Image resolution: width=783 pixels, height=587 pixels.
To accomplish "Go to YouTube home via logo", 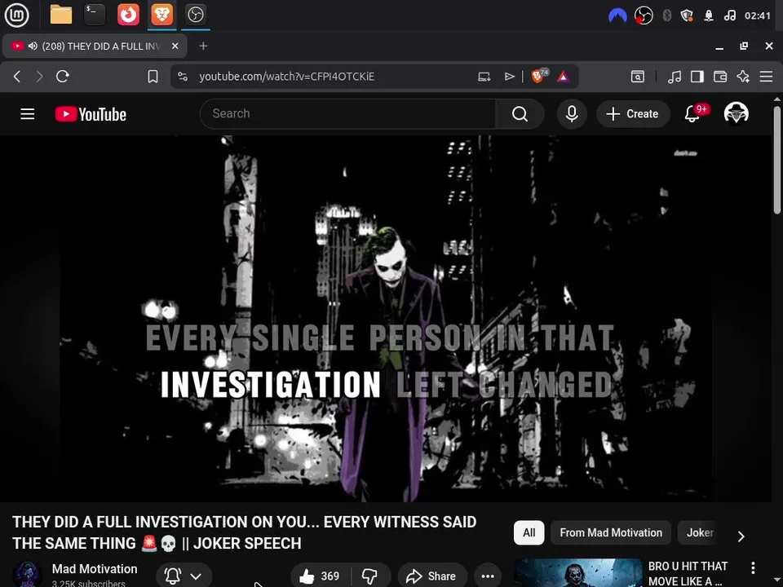I will 91,114.
